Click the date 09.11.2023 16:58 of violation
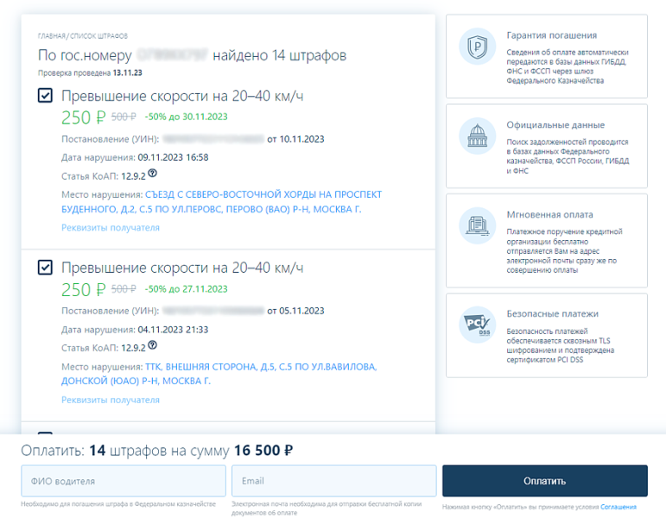The height and width of the screenshot is (518, 666). pos(173,157)
